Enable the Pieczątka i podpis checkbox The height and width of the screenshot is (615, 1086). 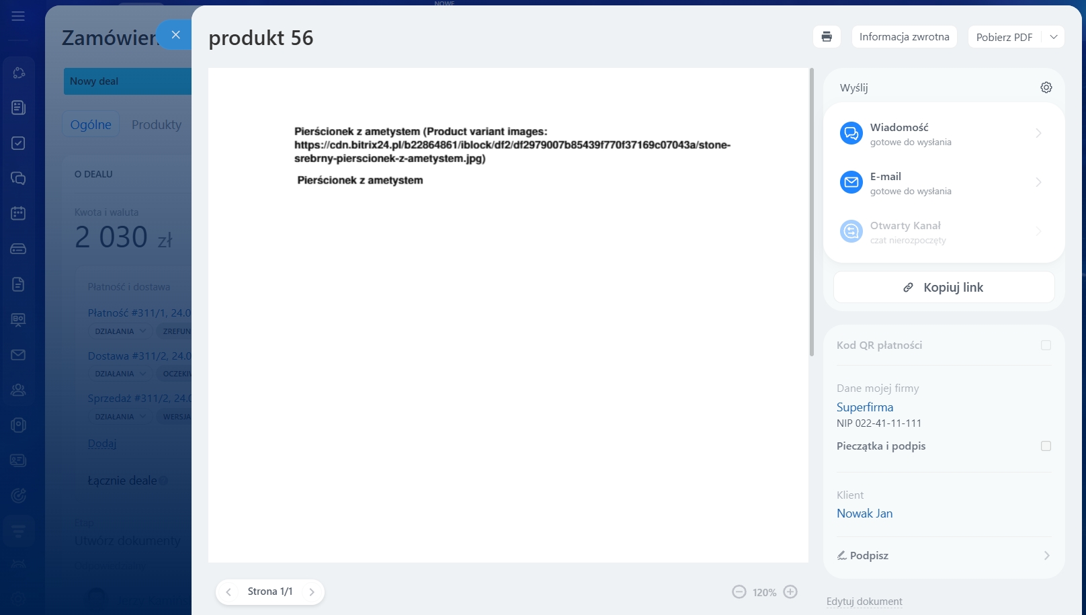point(1046,446)
